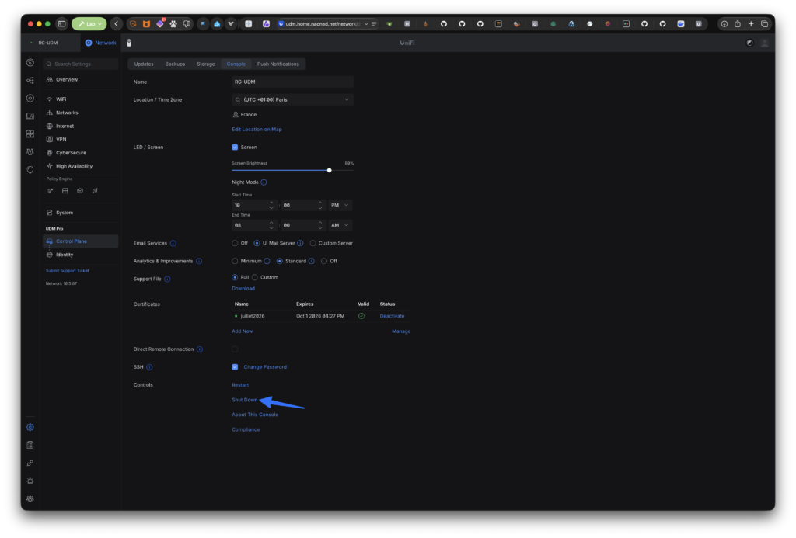Click the UDM device icon next to Network
Screen dimensions: 796x538
129,43
